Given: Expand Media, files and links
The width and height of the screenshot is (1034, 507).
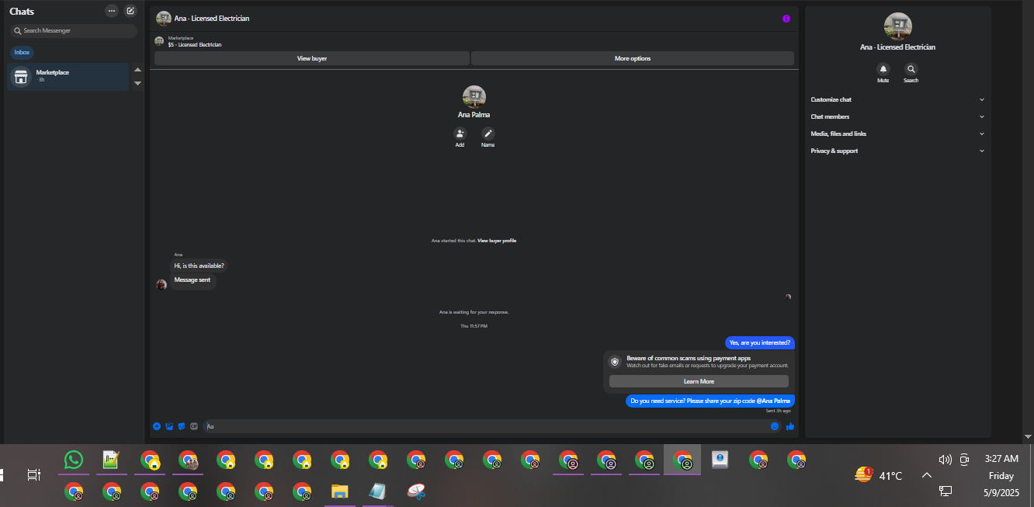Looking at the screenshot, I should pos(897,134).
